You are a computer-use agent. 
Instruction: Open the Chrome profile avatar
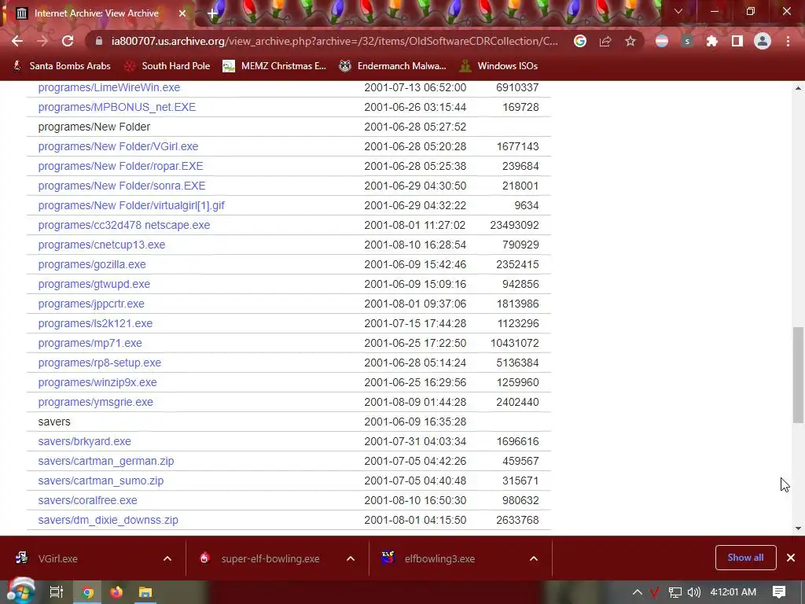pyautogui.click(x=763, y=41)
